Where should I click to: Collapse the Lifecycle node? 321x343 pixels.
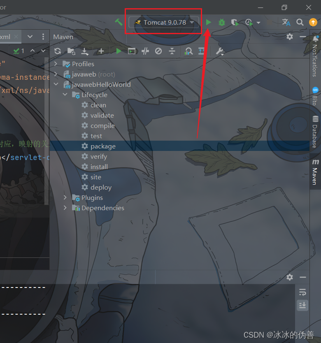65,95
